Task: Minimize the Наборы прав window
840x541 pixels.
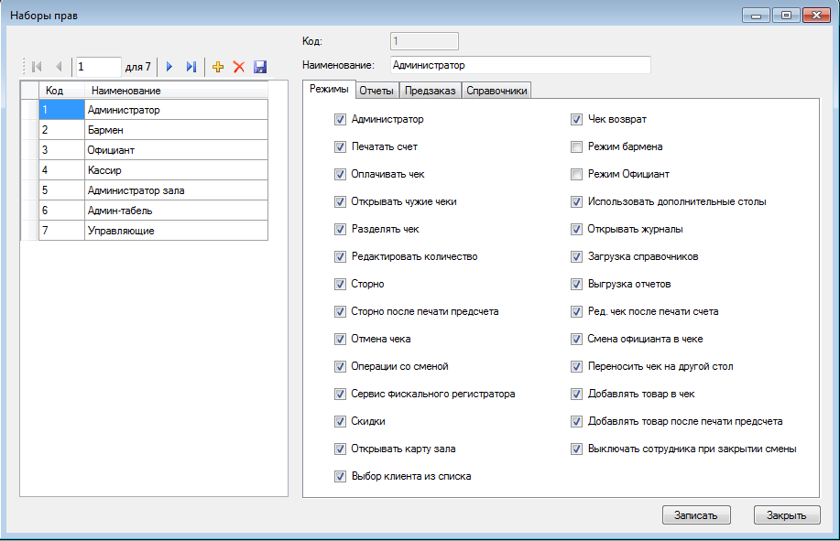Action: tap(757, 15)
